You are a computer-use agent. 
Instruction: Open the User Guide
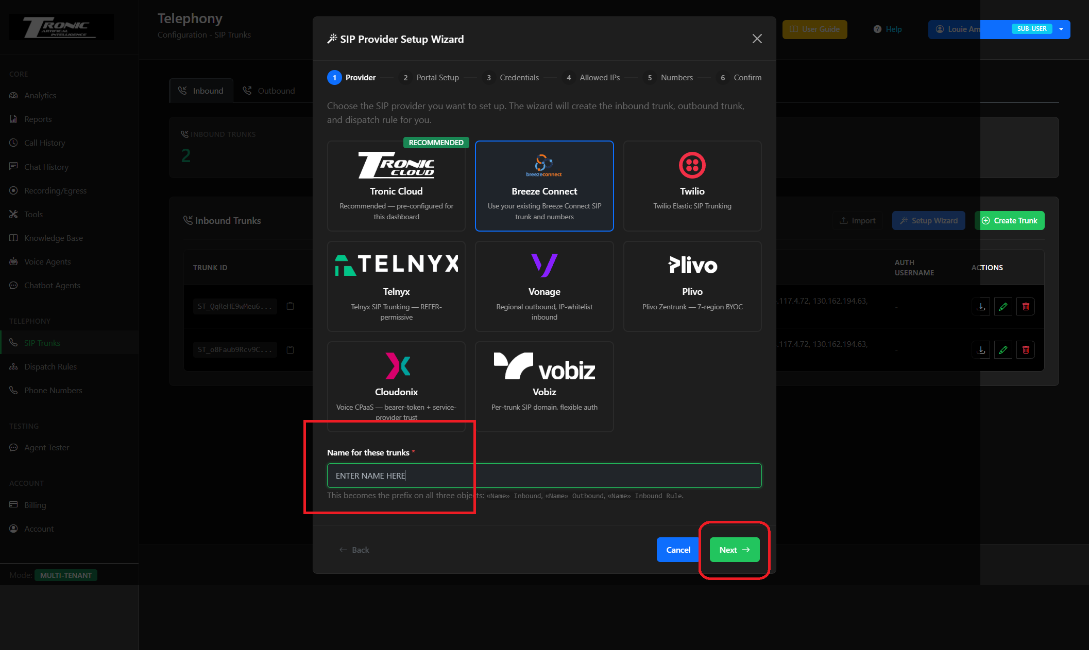[x=814, y=29]
